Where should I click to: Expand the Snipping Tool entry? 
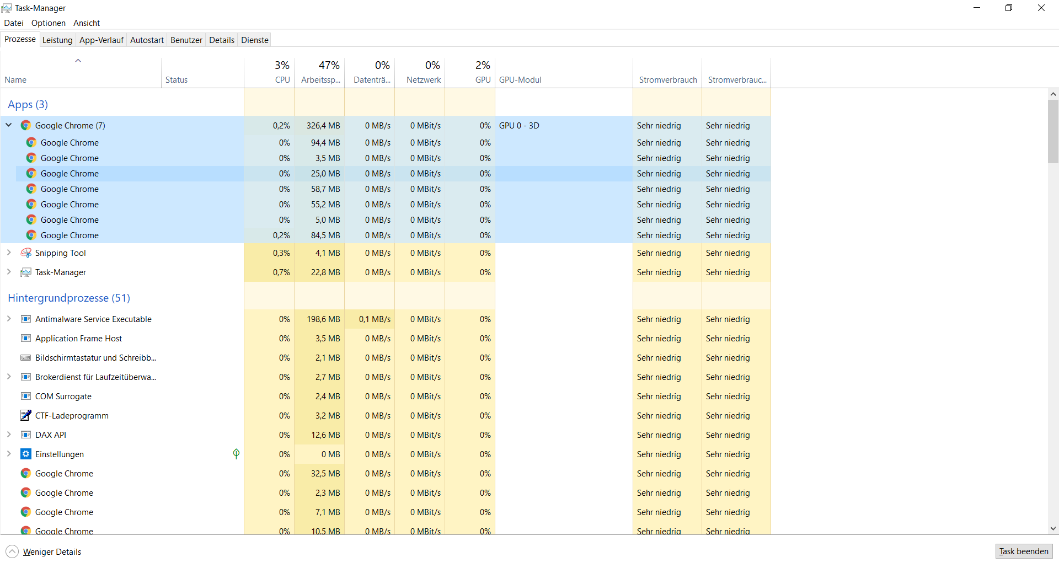(9, 253)
